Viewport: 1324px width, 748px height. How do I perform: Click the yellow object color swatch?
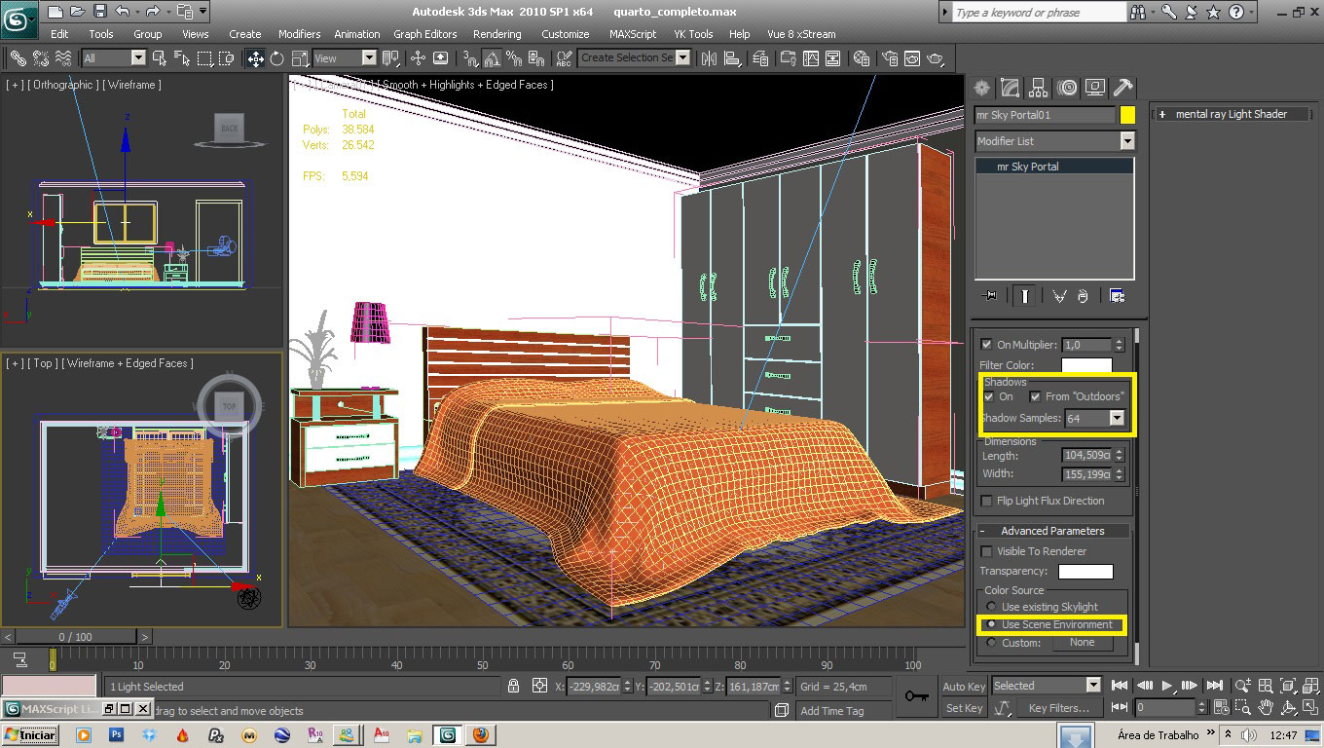pyautogui.click(x=1127, y=114)
